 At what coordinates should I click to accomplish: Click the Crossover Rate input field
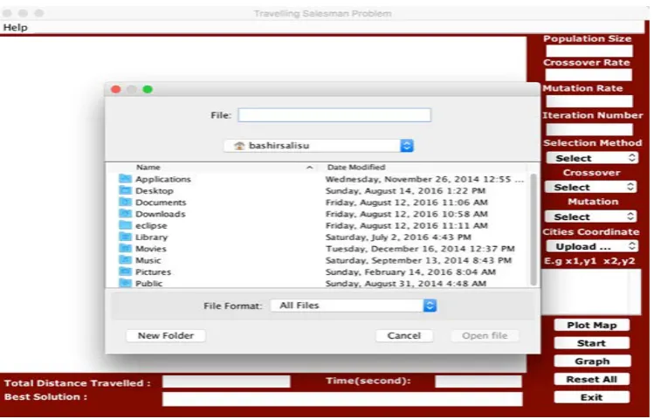[x=589, y=75]
